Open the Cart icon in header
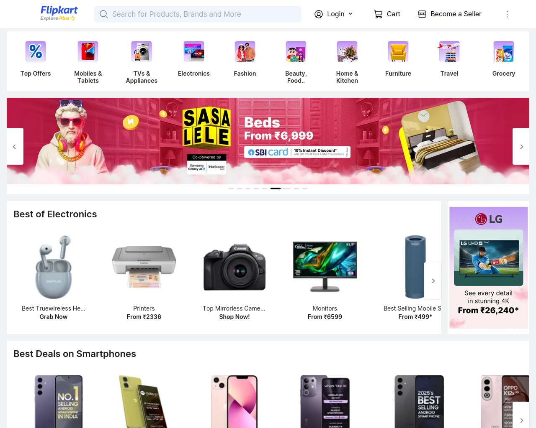 click(378, 14)
